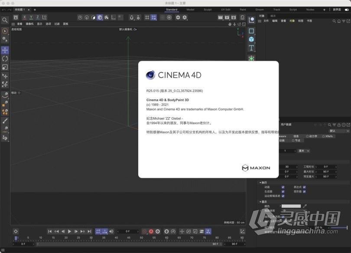Click Render to Picture Viewer icon
Viewport: 351px width, 253px height.
click(227, 17)
